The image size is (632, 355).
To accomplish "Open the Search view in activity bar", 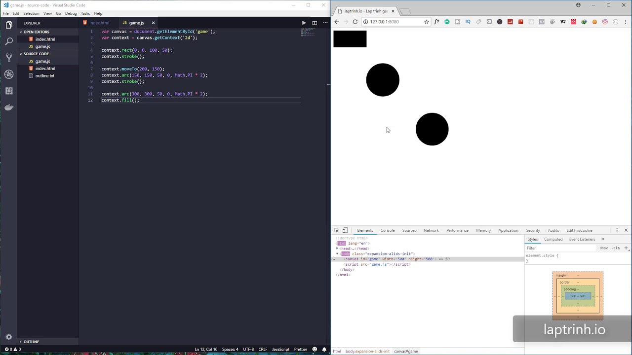I will pyautogui.click(x=9, y=41).
